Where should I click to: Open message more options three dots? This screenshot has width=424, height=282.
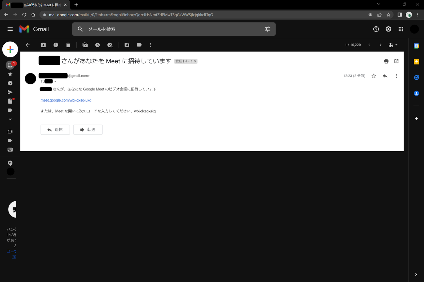click(396, 76)
